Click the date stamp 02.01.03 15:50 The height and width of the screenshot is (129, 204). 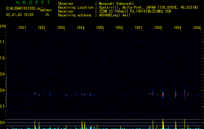20,15
